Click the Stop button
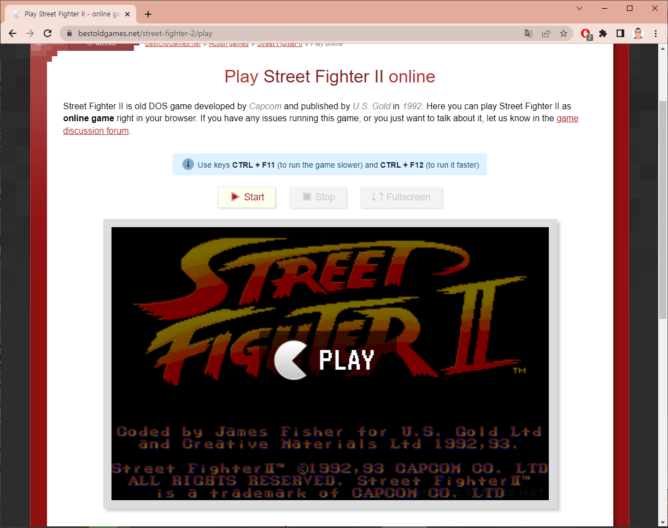This screenshot has height=528, width=668. (318, 197)
